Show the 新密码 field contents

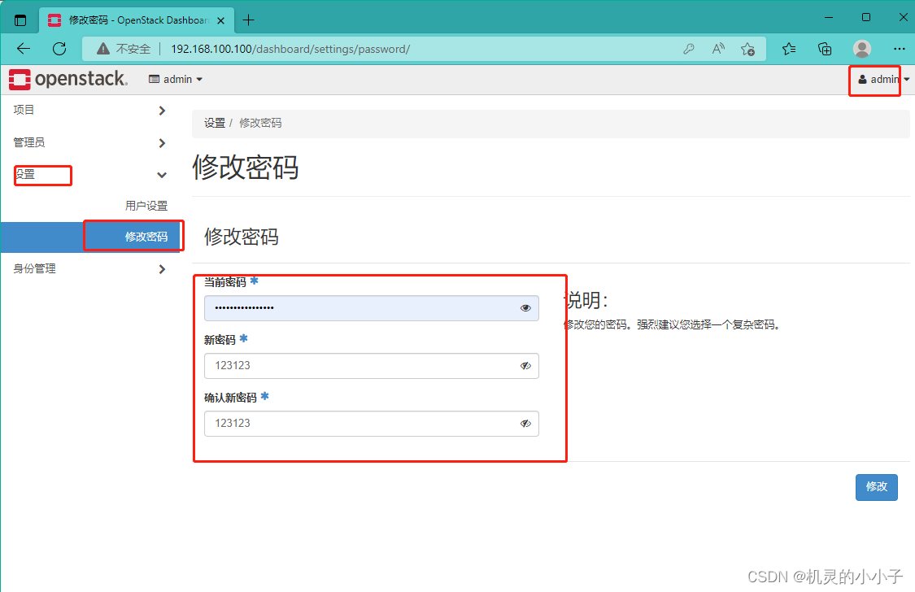tap(525, 366)
